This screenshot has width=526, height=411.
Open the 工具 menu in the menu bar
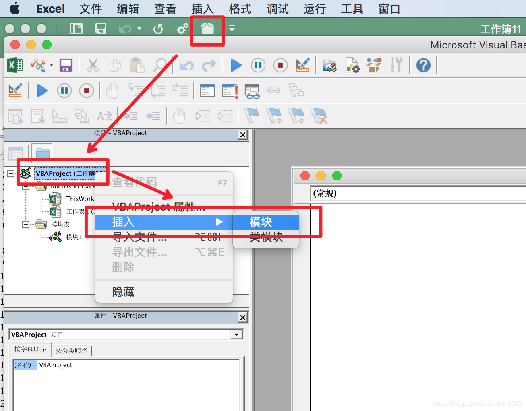pos(352,9)
